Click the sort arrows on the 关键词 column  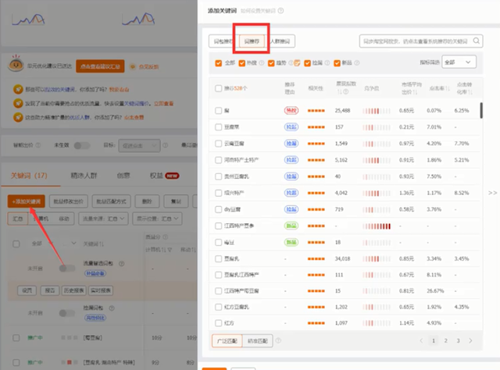102,244
